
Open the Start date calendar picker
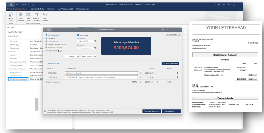(x=95, y=41)
